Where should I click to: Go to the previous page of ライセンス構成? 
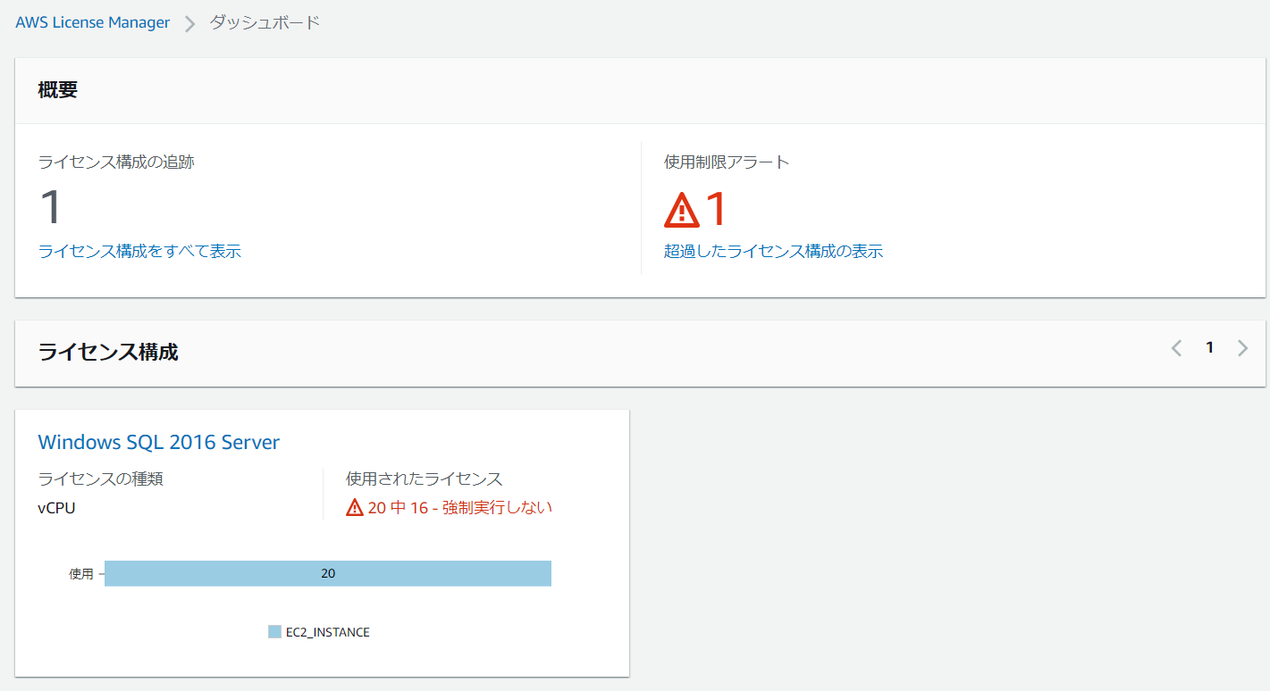coord(1176,348)
